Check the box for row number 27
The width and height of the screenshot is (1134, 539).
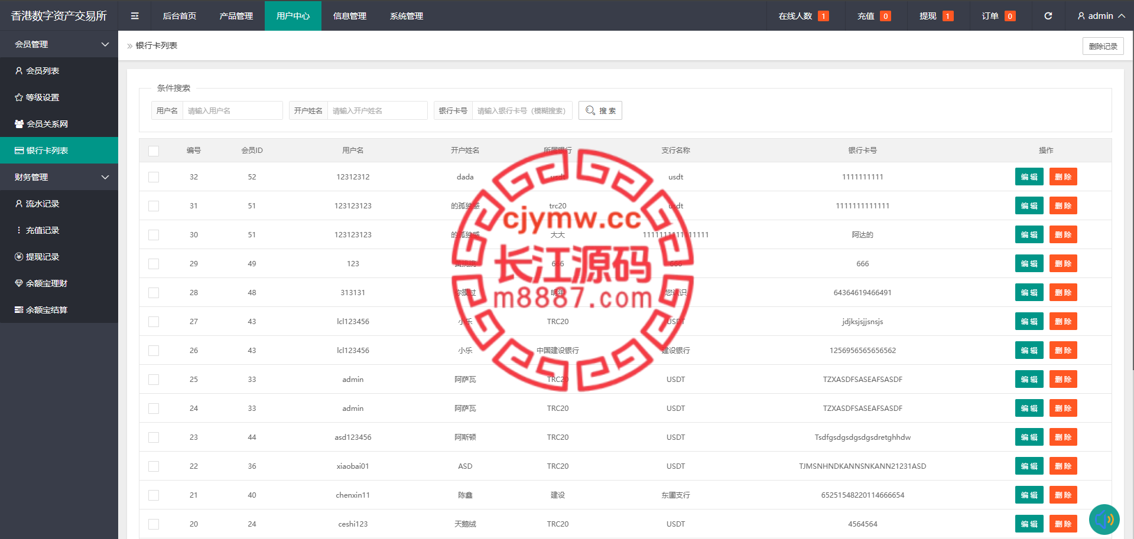(154, 322)
